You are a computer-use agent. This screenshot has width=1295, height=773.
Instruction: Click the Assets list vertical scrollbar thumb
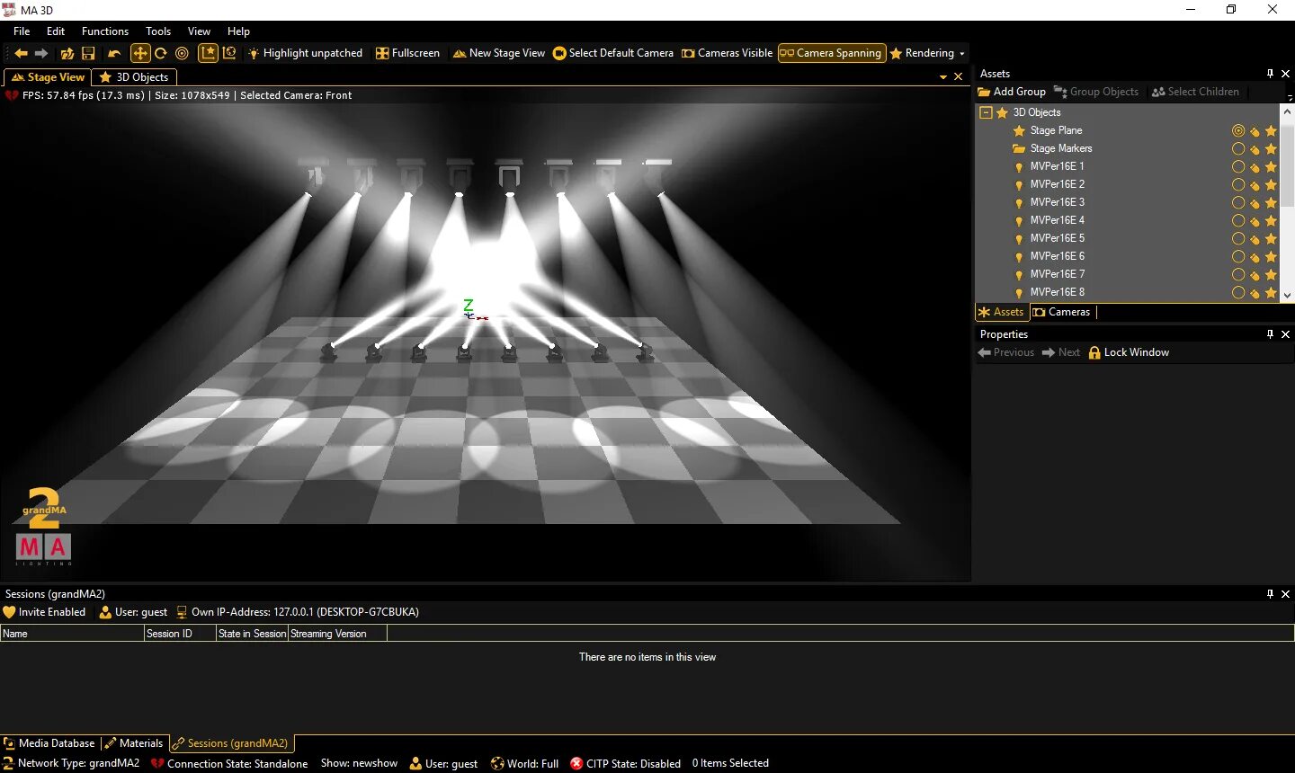(x=1287, y=166)
